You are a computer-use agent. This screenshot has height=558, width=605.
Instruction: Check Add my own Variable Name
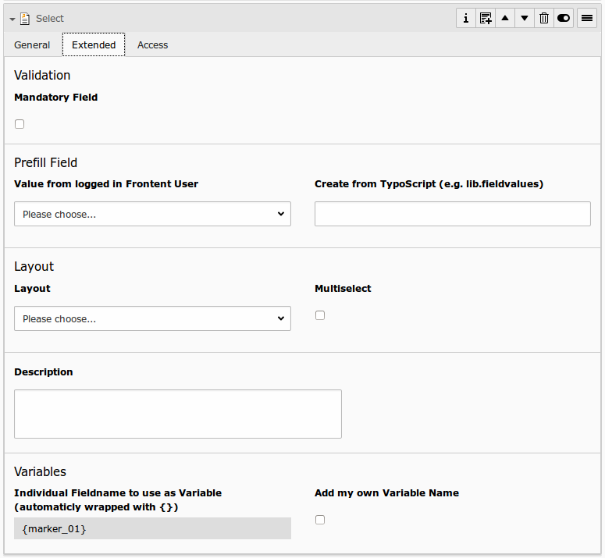point(320,520)
